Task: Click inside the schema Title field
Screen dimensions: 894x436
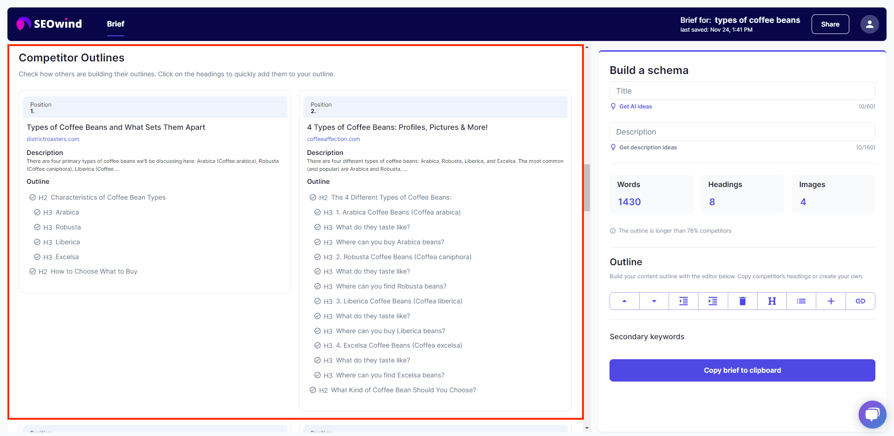Action: click(x=742, y=90)
